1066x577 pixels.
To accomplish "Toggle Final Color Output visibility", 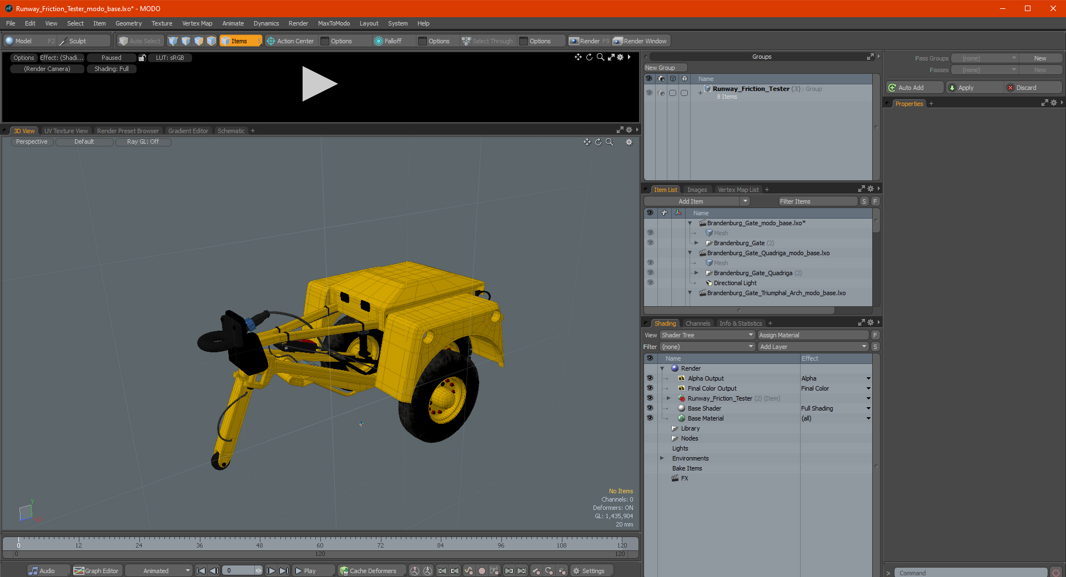I will [x=650, y=388].
